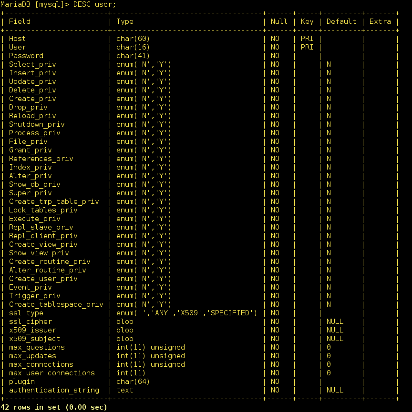Select the 'References_priv' field
The width and height of the screenshot is (412, 412).
point(41,159)
